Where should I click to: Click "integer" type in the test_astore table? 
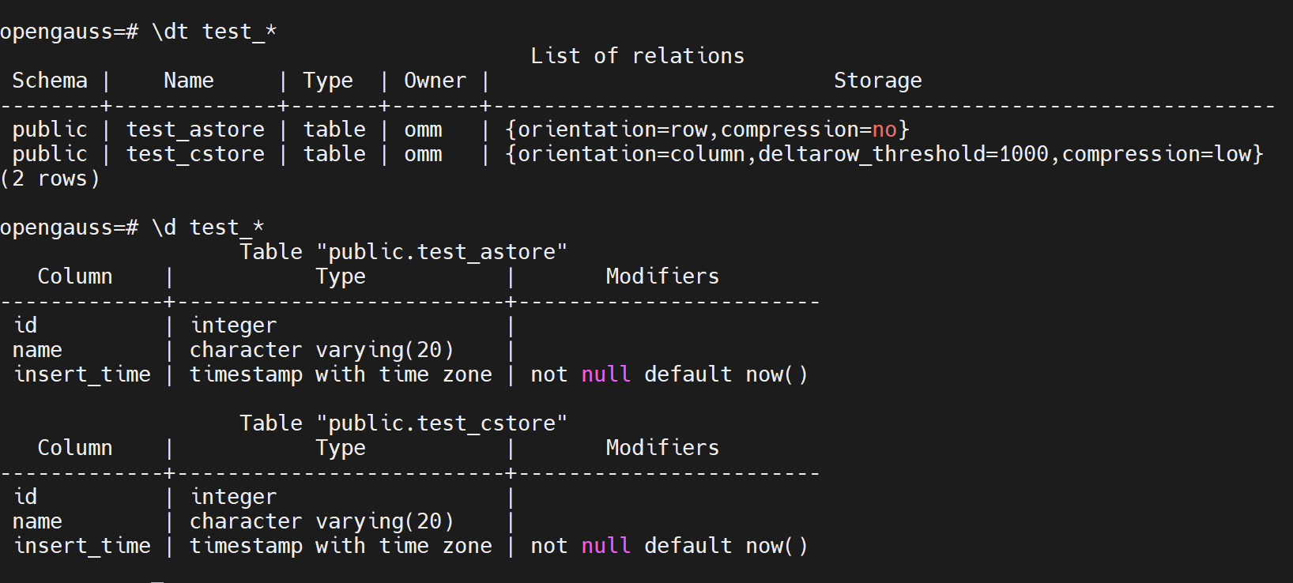coord(233,325)
